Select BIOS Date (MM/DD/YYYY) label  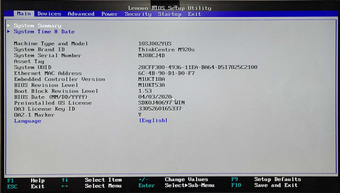tap(51, 97)
